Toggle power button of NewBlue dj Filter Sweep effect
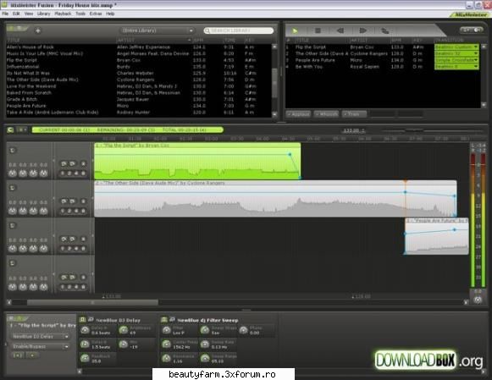This screenshot has width=492, height=380. click(x=163, y=320)
